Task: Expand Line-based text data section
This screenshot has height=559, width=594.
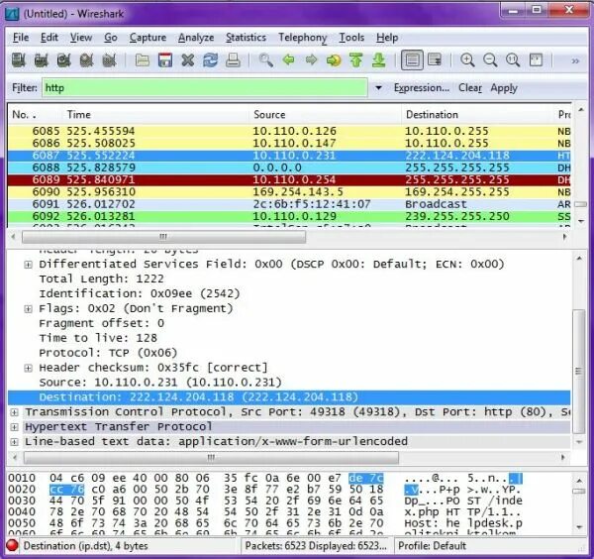Action: coord(15,442)
